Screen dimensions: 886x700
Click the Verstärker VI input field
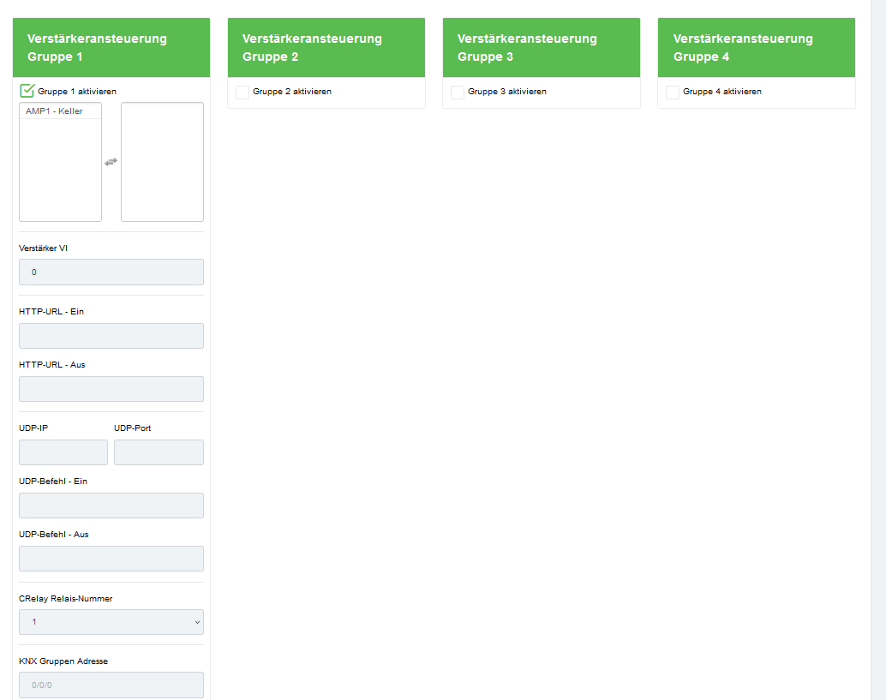click(x=111, y=272)
